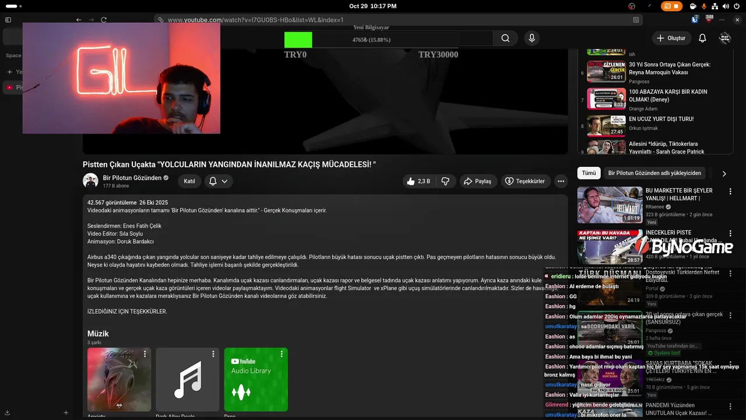
Task: Click orange microphone indicator in top bar
Action: click(x=704, y=6)
